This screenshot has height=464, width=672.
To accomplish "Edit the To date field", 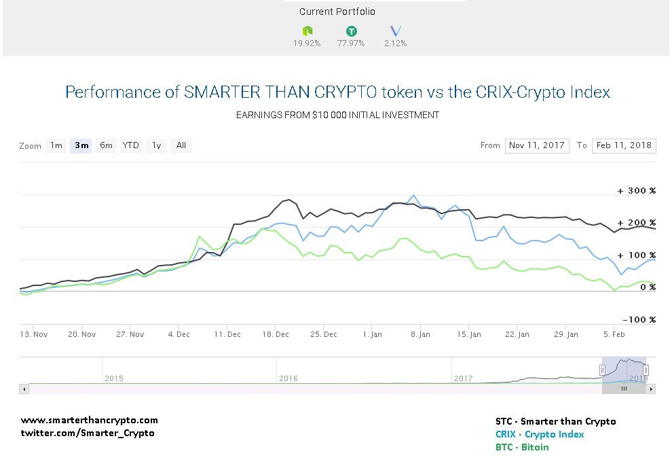I will coord(624,146).
